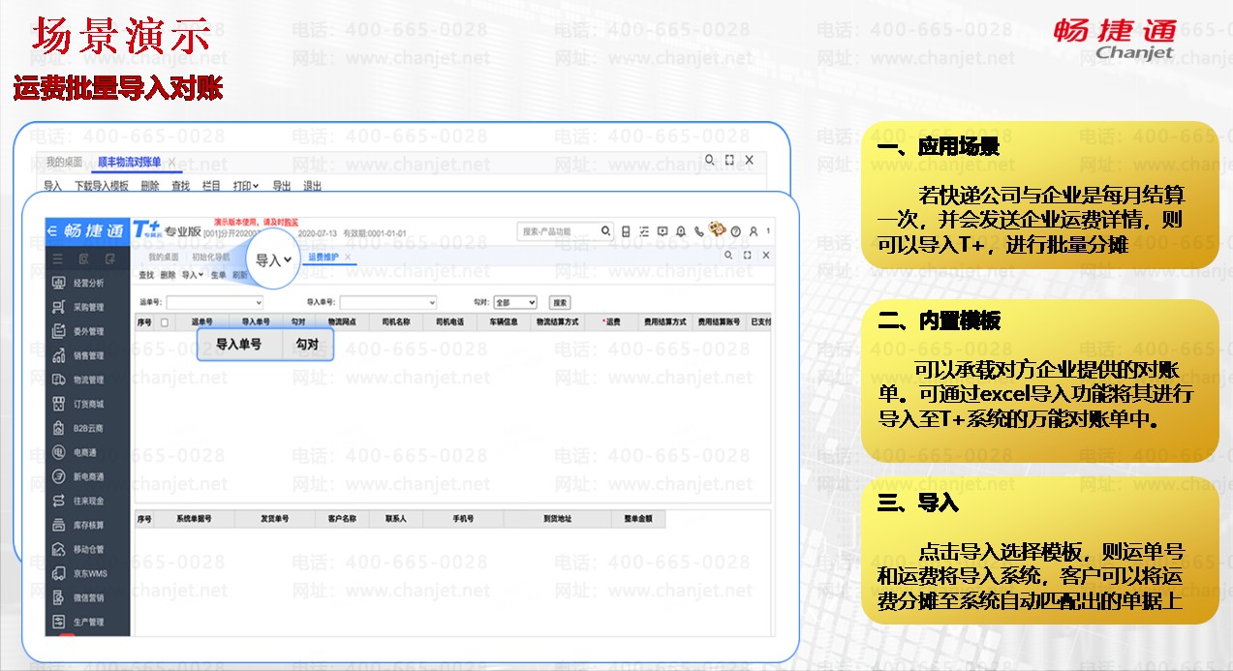Screen dimensions: 1233x671
Task: Click the 费用结算账号 column header
Action: (719, 321)
